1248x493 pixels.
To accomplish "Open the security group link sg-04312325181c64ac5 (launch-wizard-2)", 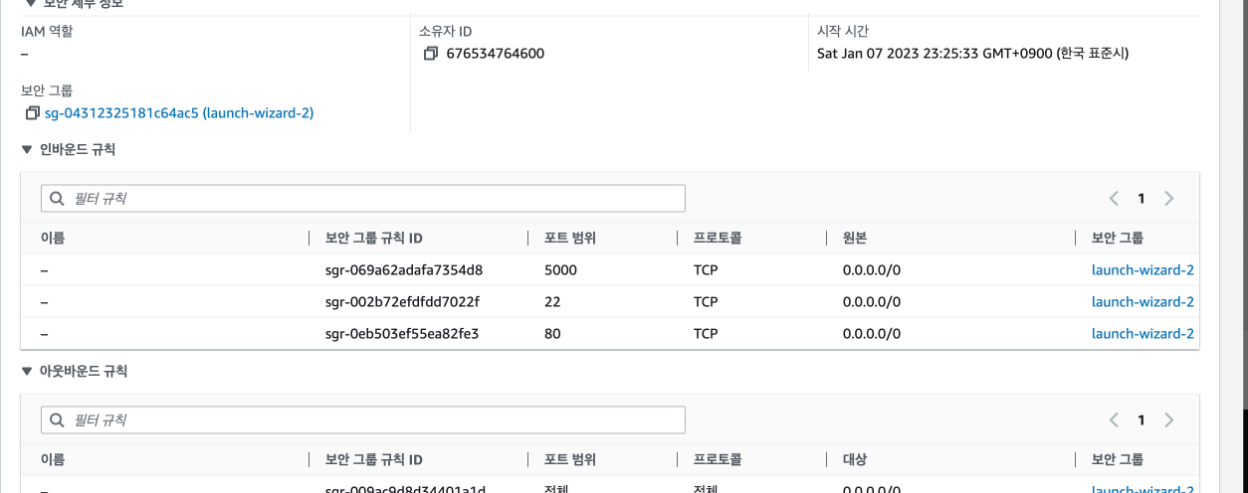I will coord(179,113).
